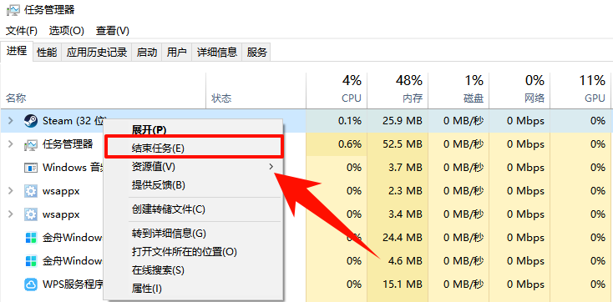
Task: Click the Windows 音频 process icon
Action: [31, 168]
